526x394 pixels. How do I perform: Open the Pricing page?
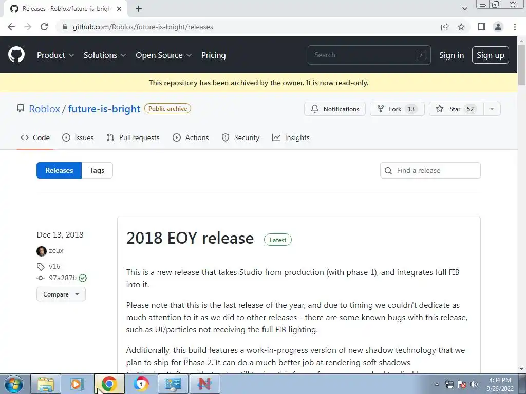point(213,55)
